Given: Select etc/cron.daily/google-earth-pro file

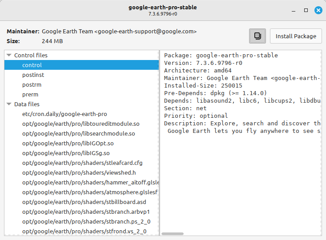Looking at the screenshot, I should click(81, 114).
